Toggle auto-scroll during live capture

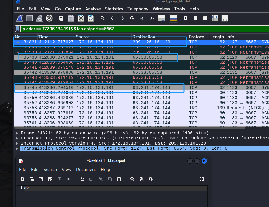click(162, 18)
